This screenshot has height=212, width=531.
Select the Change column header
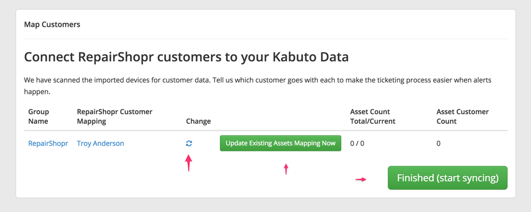point(198,121)
